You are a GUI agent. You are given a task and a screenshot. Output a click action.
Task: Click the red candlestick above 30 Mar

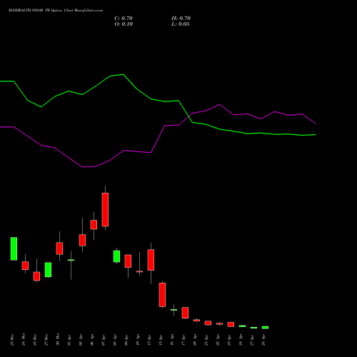59,248
